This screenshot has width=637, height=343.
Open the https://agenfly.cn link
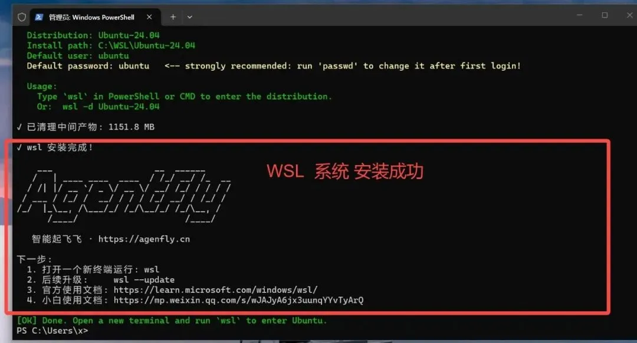coord(144,239)
